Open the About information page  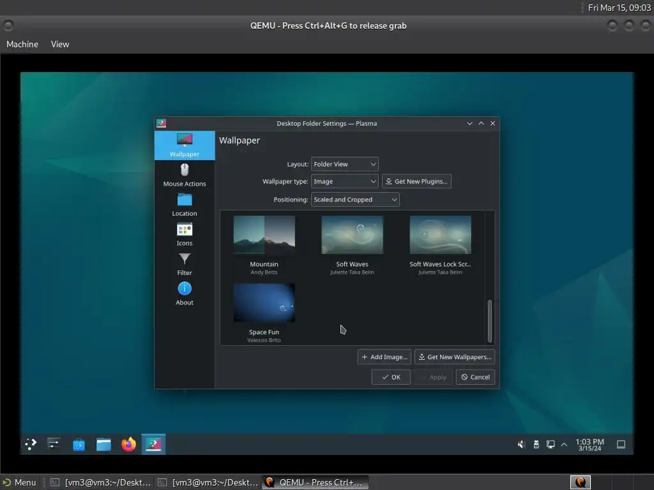[x=185, y=293]
